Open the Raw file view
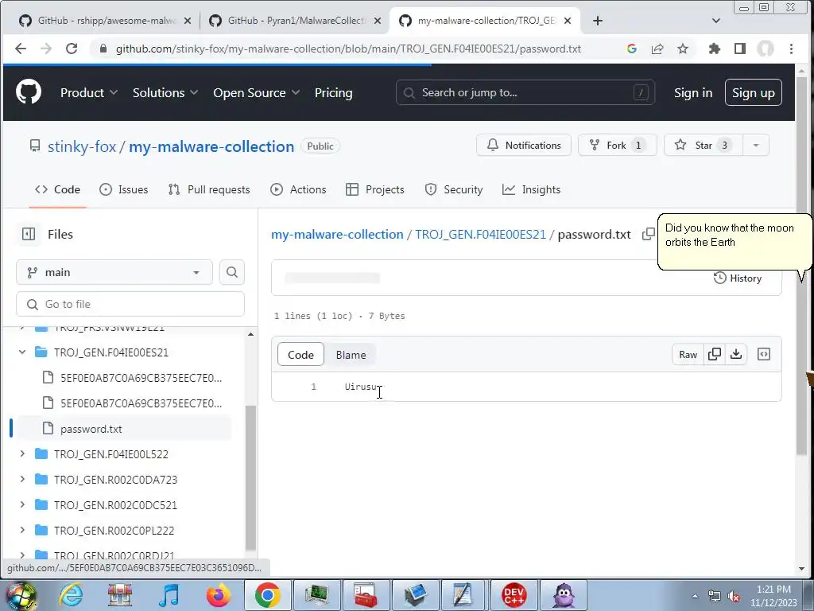The image size is (814, 611). tap(688, 354)
